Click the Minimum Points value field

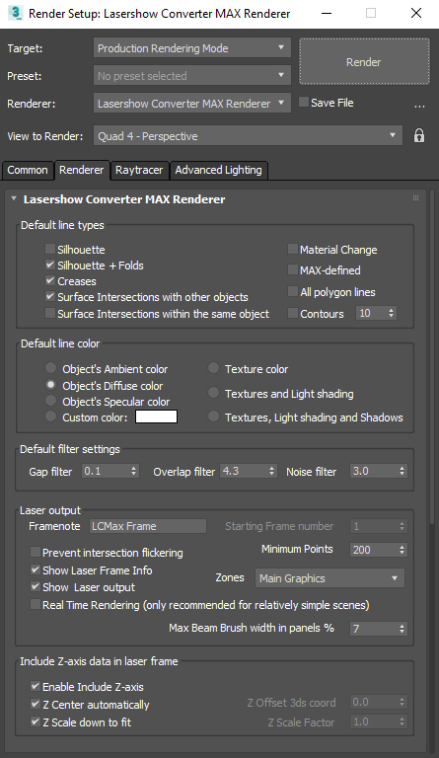click(374, 550)
